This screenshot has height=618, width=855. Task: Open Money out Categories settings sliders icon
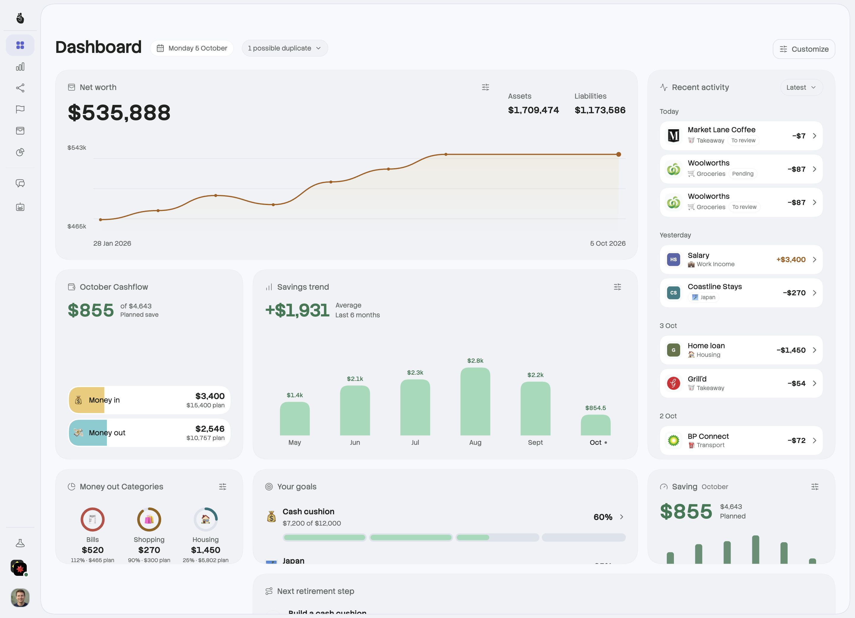pyautogui.click(x=222, y=486)
